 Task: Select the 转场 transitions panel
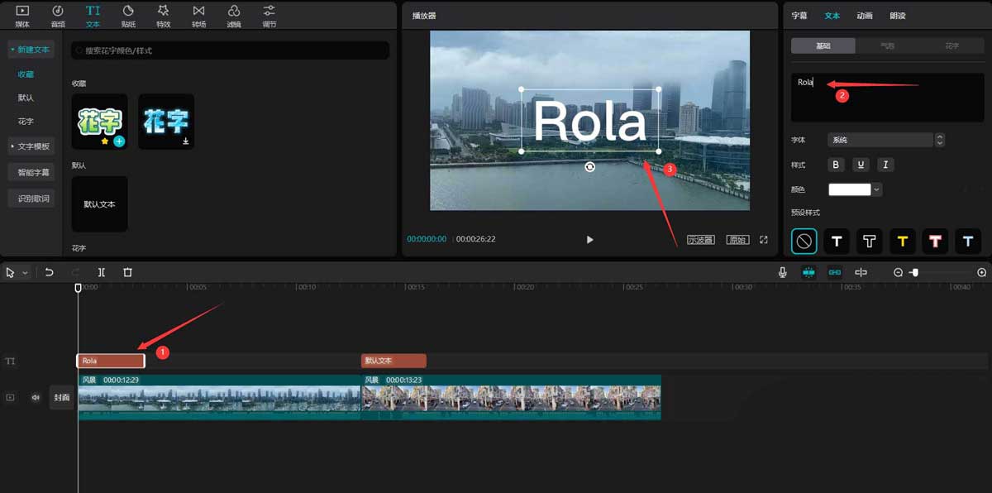tap(198, 15)
